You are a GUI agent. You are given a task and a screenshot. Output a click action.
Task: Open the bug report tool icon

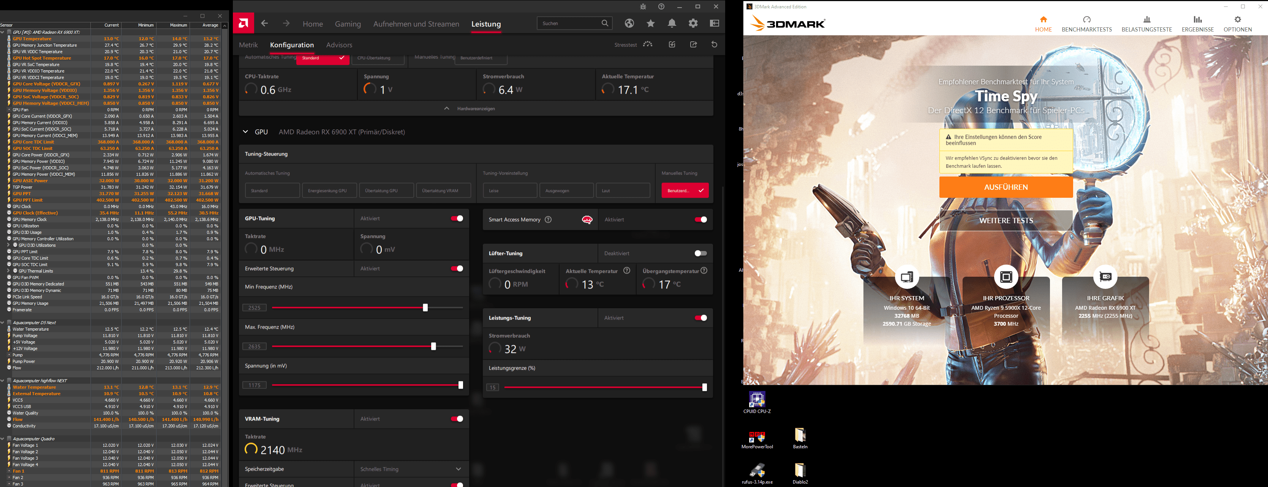pyautogui.click(x=643, y=6)
